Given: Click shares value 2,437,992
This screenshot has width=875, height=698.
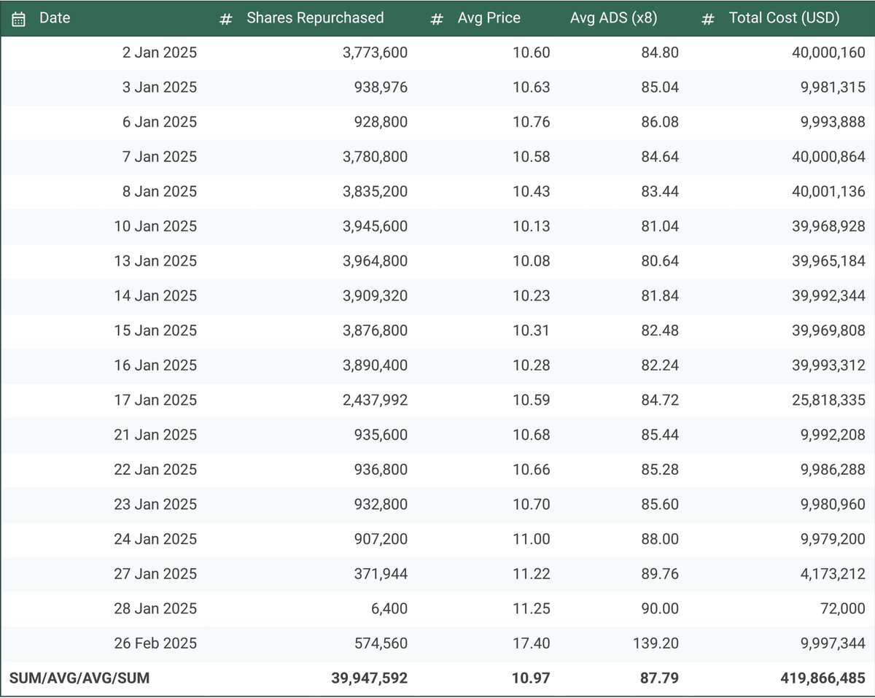Looking at the screenshot, I should (x=376, y=400).
